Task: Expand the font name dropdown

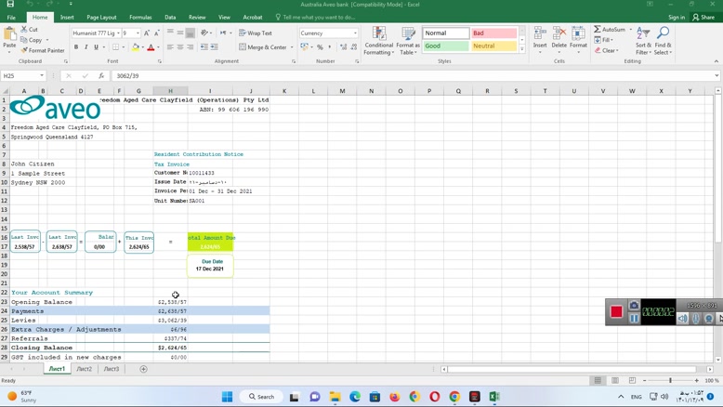Action: pyautogui.click(x=119, y=33)
